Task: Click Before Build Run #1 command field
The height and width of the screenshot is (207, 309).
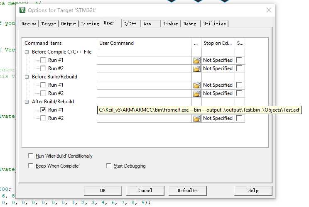Action: click(144, 85)
